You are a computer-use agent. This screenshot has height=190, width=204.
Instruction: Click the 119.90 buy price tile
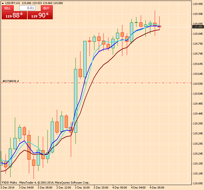point(40,15)
